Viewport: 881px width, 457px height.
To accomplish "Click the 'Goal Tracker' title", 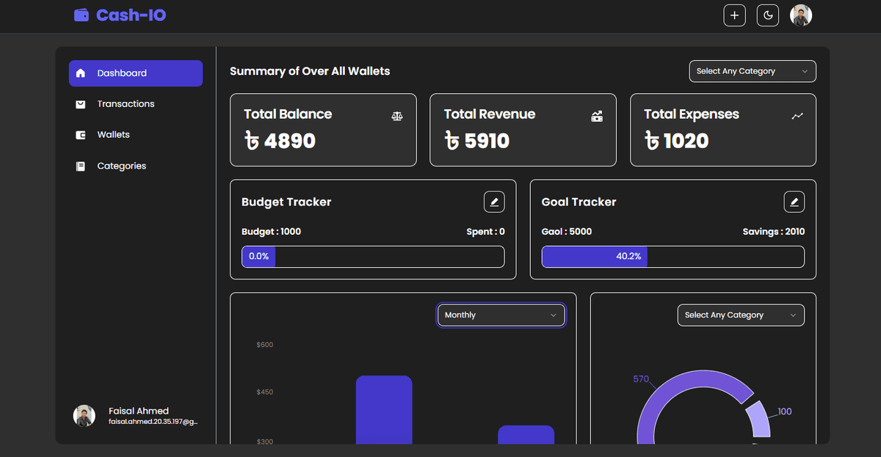I will [x=579, y=202].
